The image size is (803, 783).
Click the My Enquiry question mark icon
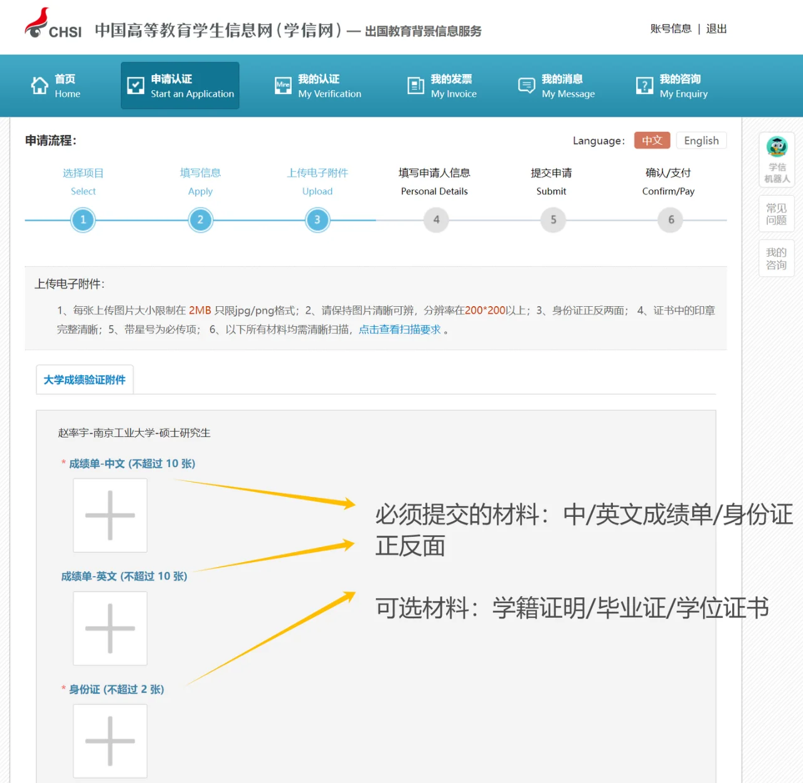tap(644, 85)
